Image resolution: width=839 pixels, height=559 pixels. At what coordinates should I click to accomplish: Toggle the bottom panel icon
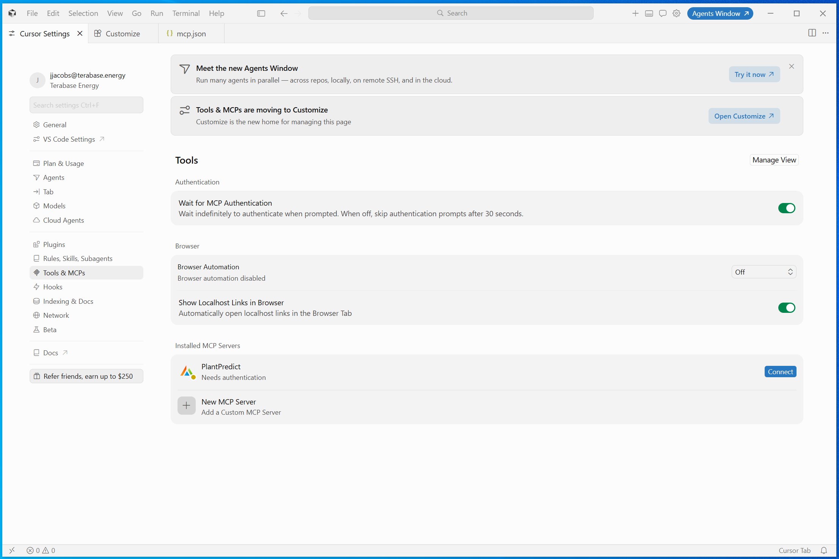649,13
